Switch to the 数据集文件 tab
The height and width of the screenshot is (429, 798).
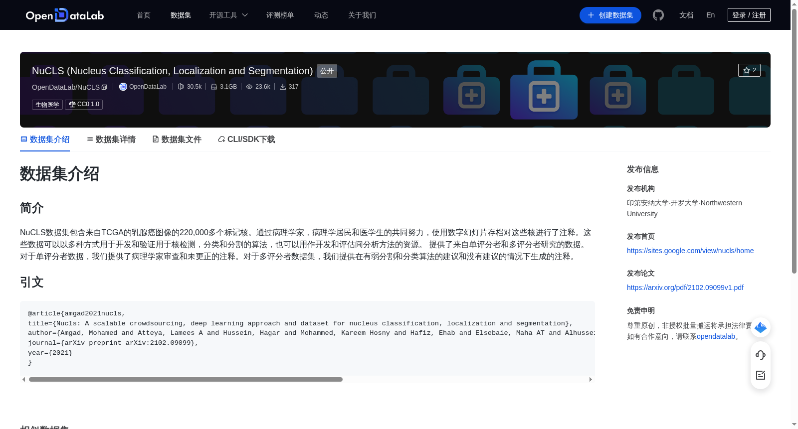pyautogui.click(x=177, y=140)
